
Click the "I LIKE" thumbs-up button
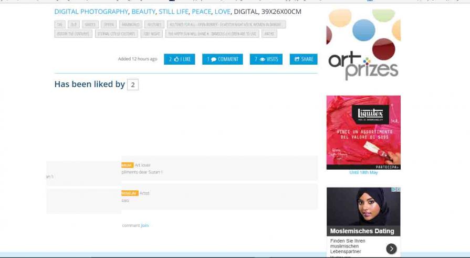click(x=179, y=59)
